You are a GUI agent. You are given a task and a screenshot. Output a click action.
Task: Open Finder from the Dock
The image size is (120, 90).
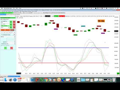click(6, 80)
